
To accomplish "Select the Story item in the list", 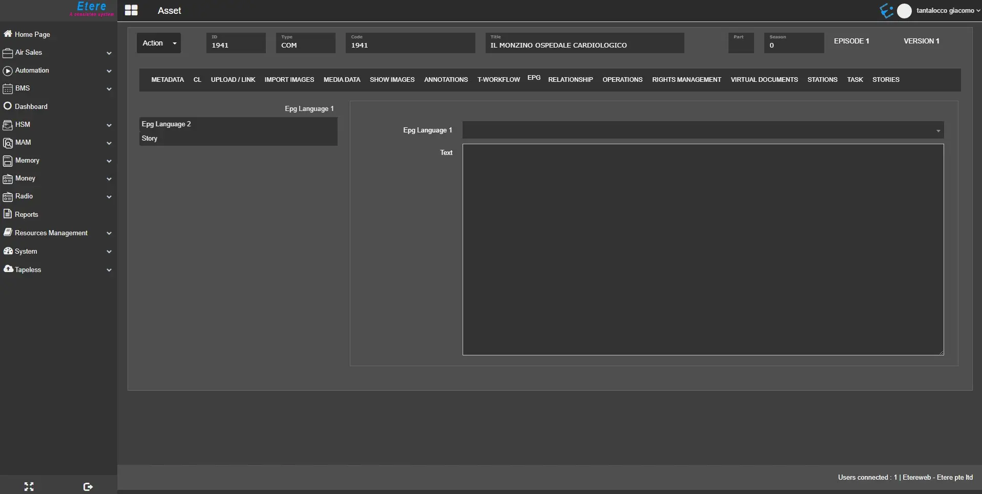I will click(150, 139).
